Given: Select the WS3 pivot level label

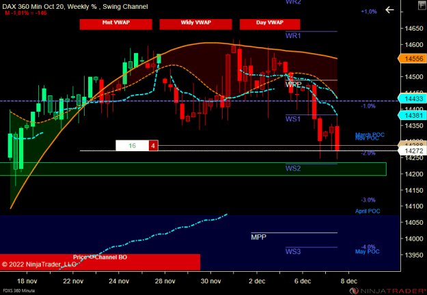Looking at the screenshot, I should (x=293, y=251).
